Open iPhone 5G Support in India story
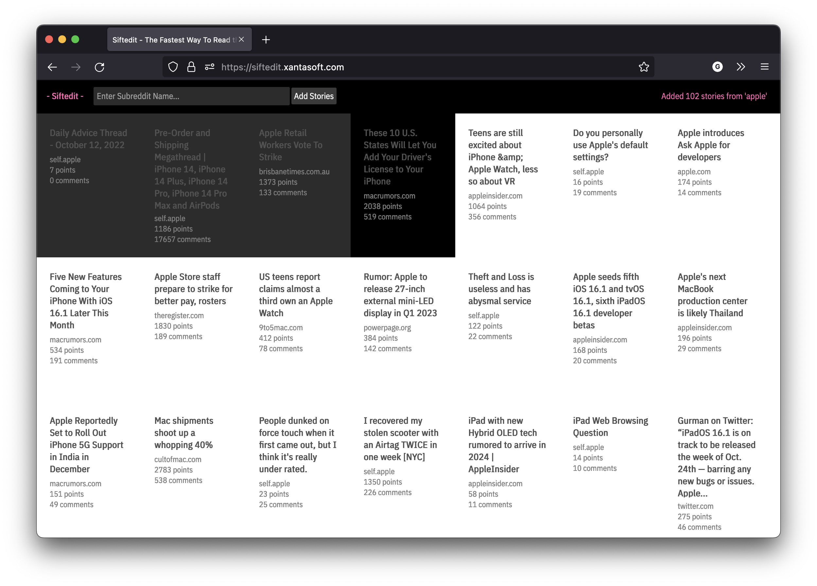 86,445
